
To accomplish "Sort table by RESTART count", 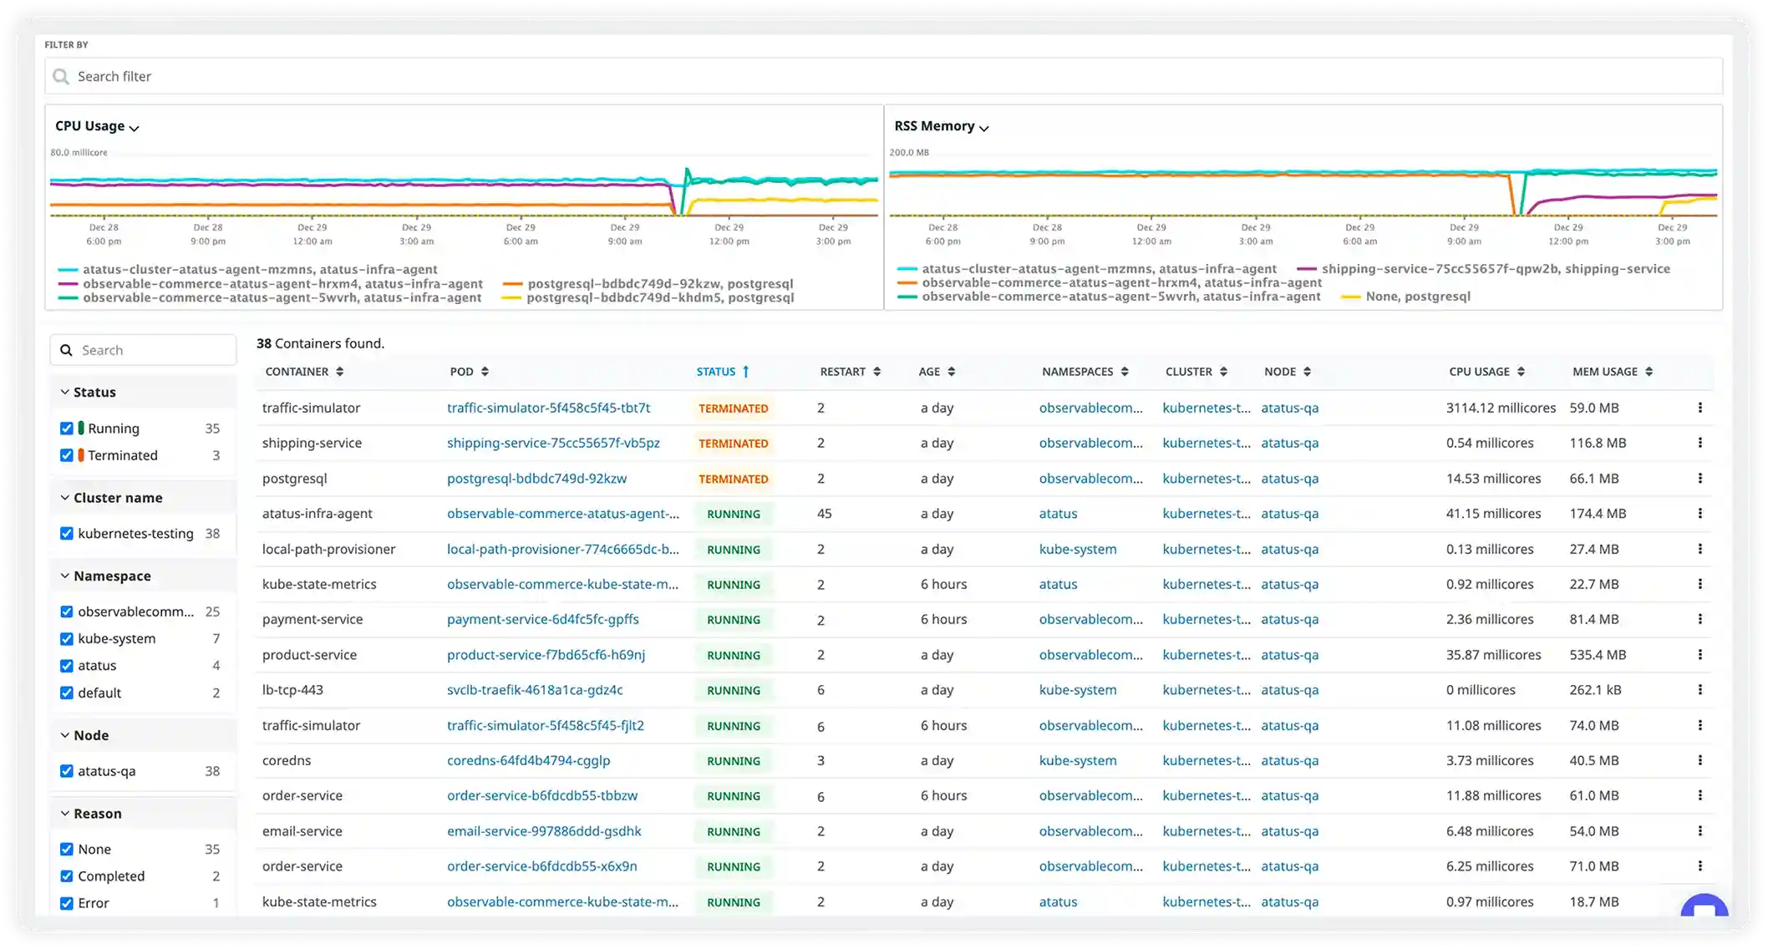I will 876,372.
